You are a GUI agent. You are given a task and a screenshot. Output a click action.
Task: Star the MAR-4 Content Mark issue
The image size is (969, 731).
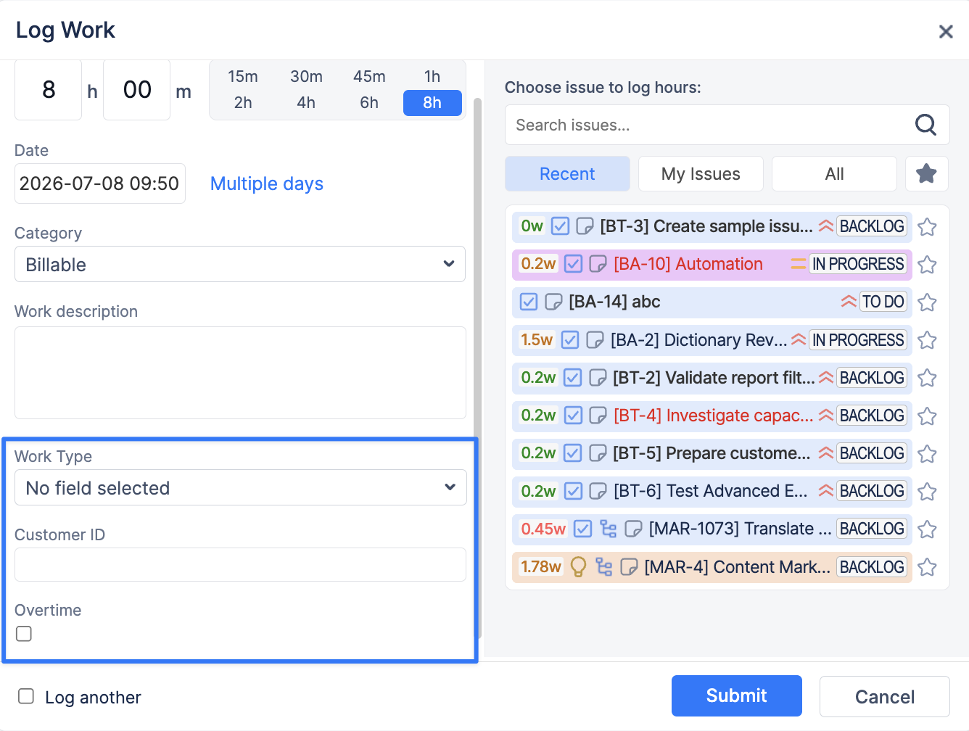[x=927, y=567]
